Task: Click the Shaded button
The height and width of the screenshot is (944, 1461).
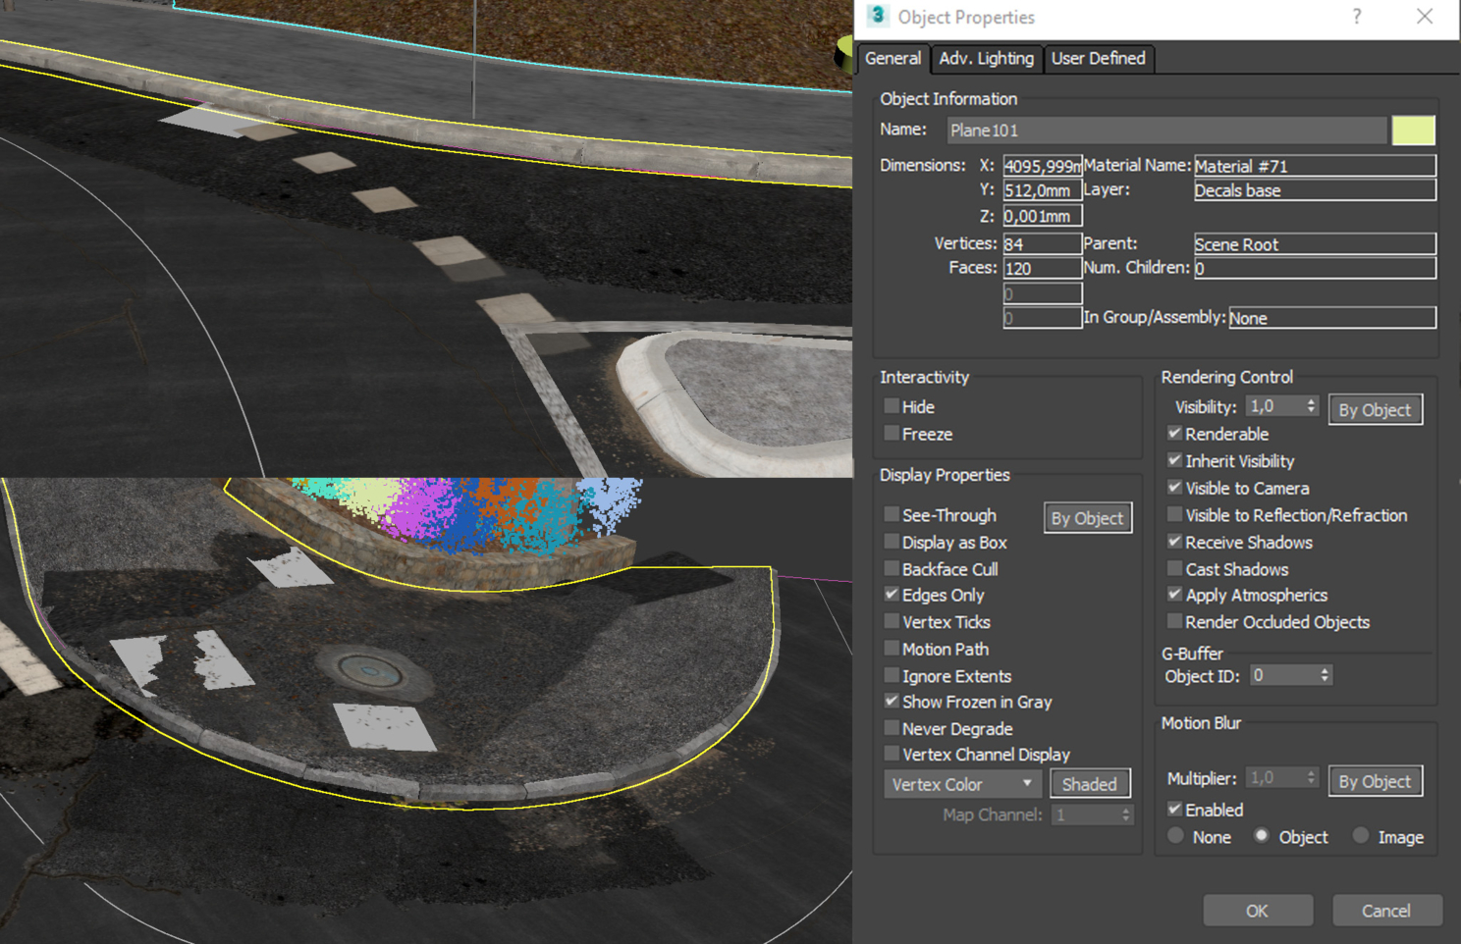Action: pyautogui.click(x=1090, y=784)
